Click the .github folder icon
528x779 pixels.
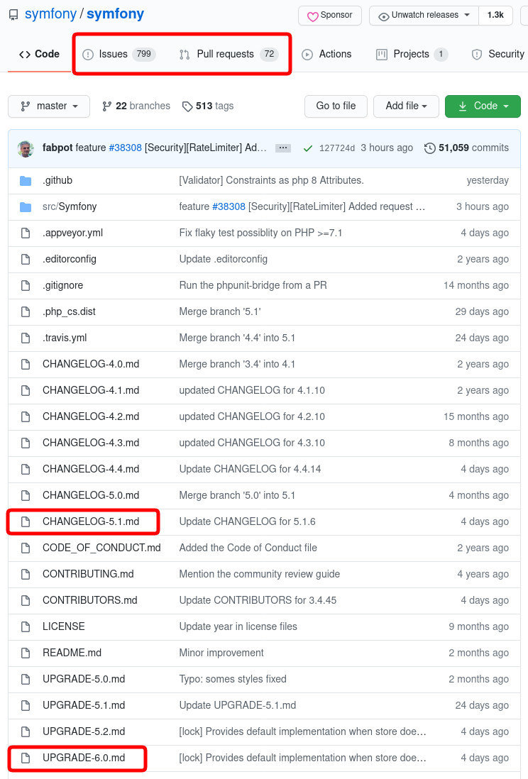tap(26, 181)
